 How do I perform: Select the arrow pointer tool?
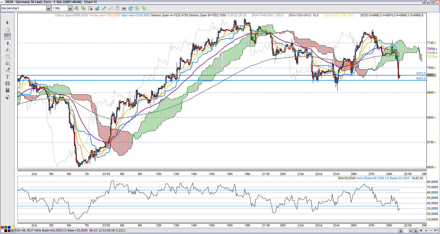[x=8, y=23]
